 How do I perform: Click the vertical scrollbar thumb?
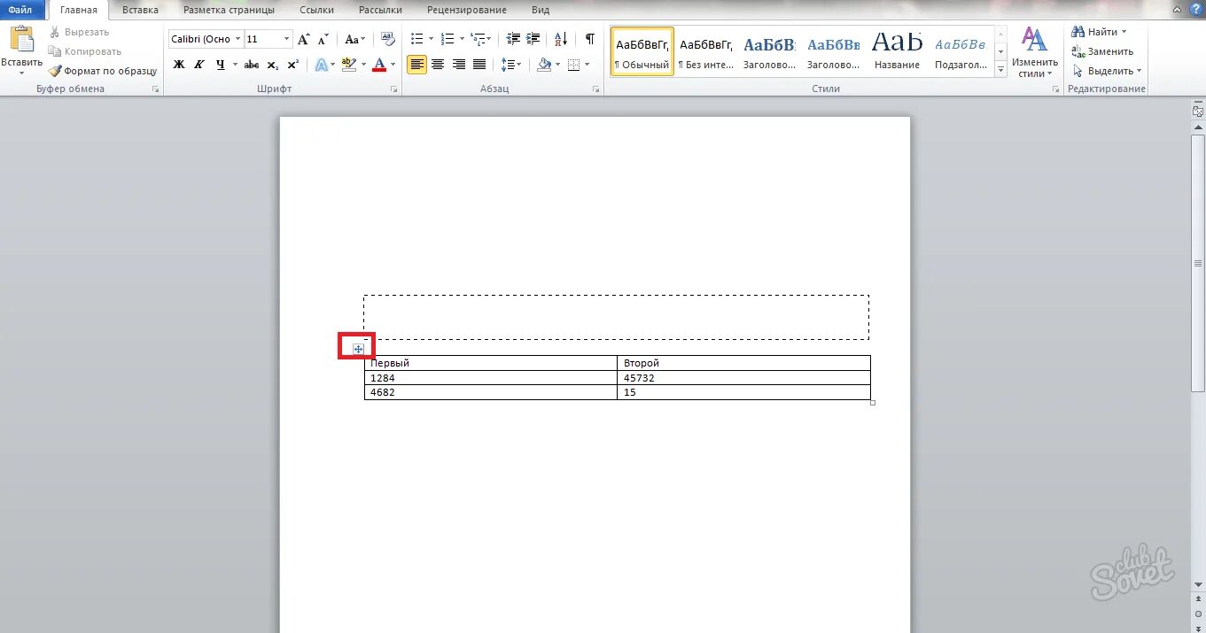click(x=1198, y=263)
